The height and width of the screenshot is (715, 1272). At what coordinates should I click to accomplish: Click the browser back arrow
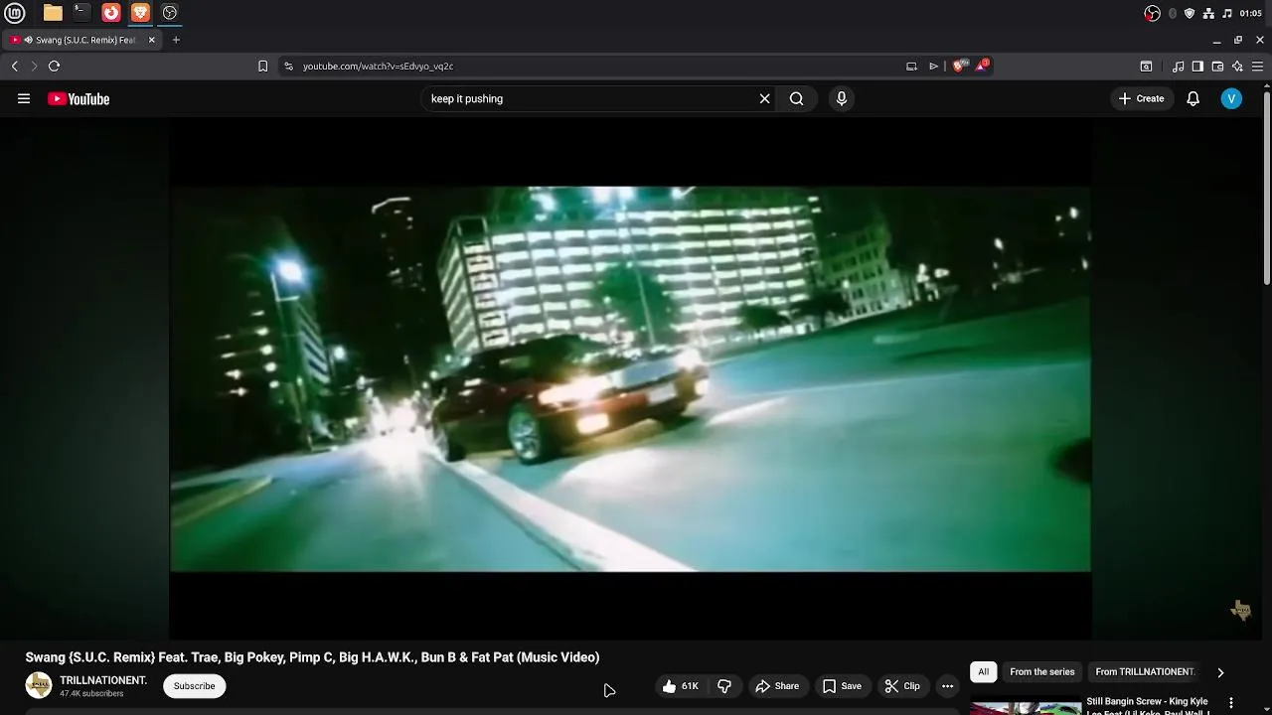15,66
